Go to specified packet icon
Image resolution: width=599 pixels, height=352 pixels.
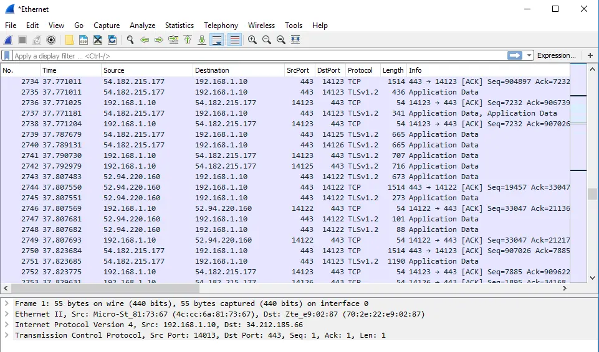click(x=173, y=40)
